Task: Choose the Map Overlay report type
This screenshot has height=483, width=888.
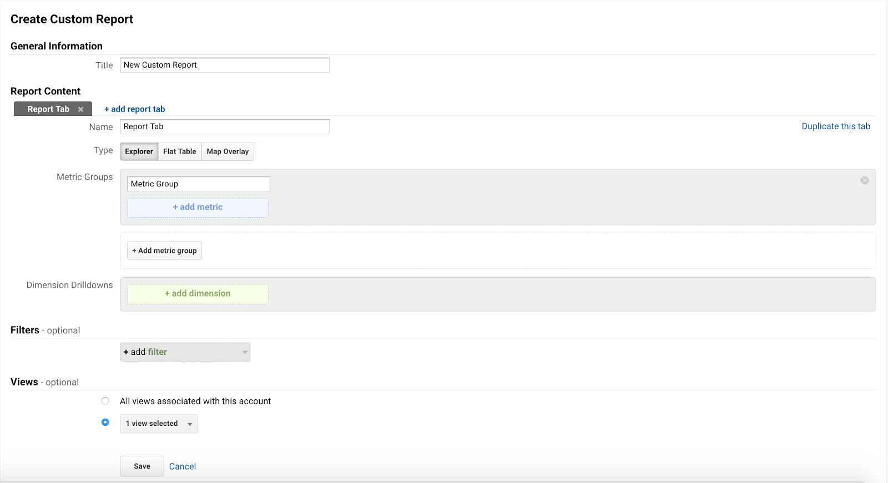Action: [228, 151]
